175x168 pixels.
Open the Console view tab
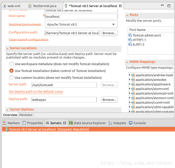click(137, 123)
